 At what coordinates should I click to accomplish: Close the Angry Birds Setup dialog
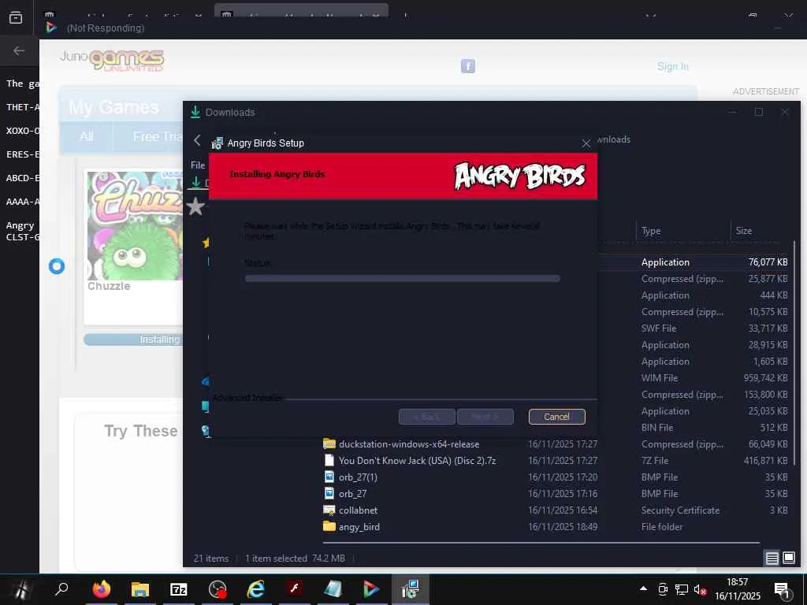tap(586, 143)
